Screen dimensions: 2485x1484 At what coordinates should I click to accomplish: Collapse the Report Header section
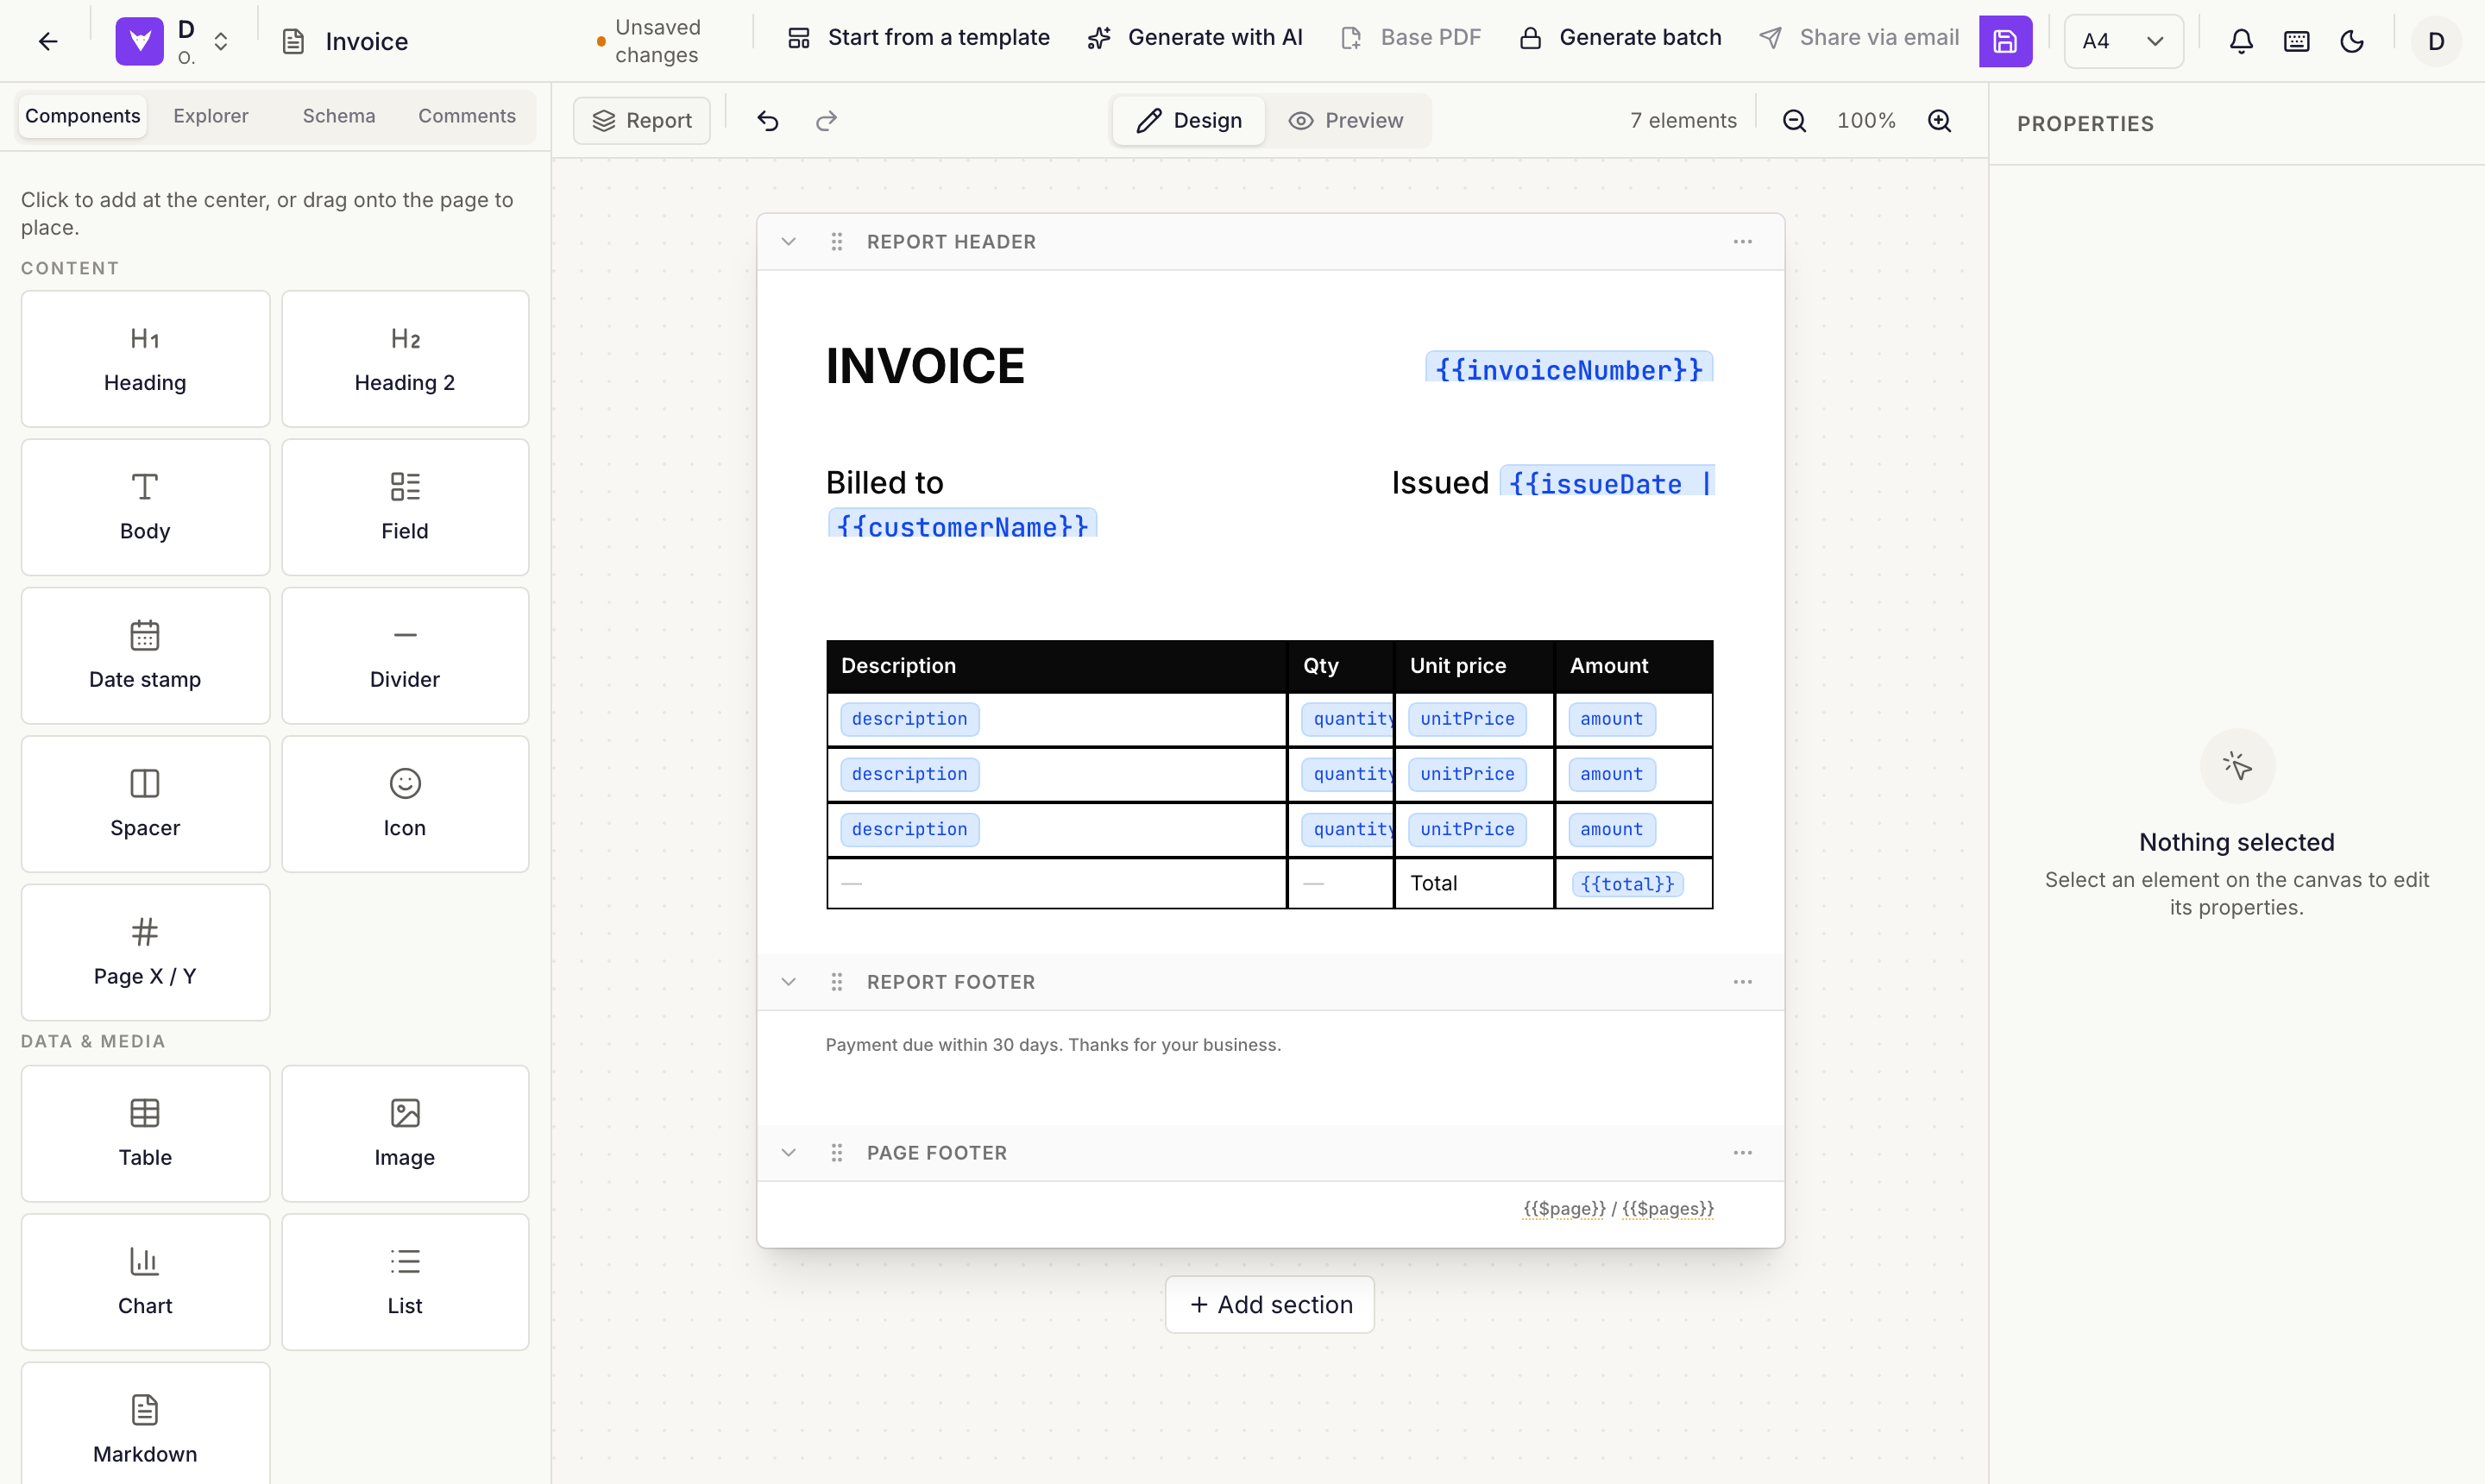(789, 242)
